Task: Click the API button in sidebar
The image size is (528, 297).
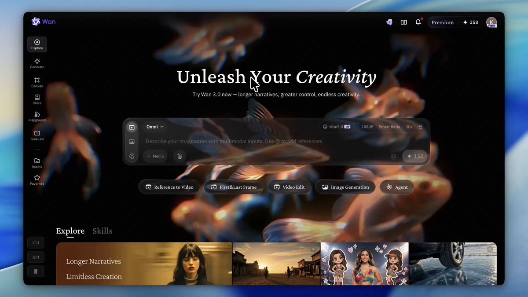Action: [36, 257]
